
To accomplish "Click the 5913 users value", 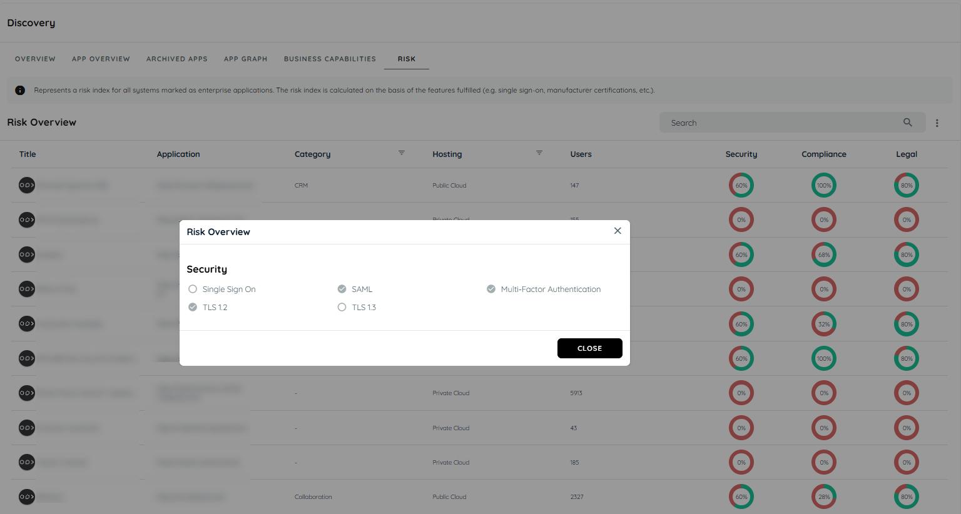I will (576, 393).
